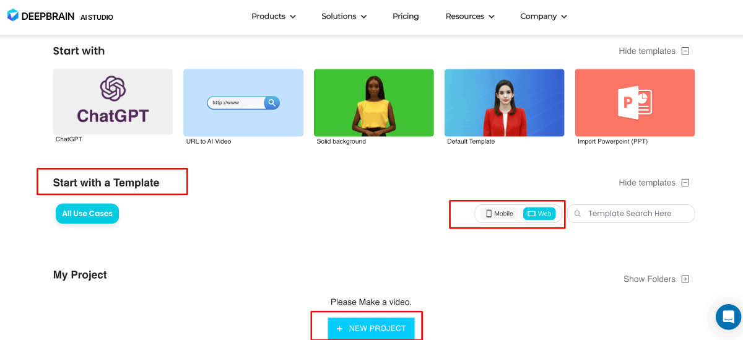Pick the green Solid background template

pyautogui.click(x=374, y=102)
